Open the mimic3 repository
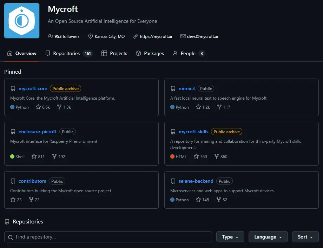This screenshot has width=323, height=248. tap(186, 88)
